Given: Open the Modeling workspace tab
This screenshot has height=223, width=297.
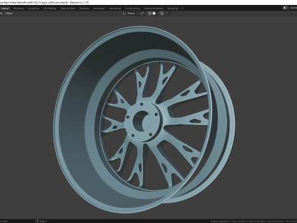Looking at the screenshot, I should (19, 9).
